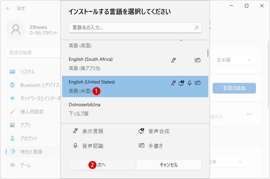Select 時刻と言語 settings category
Image resolution: width=270 pixels, height=179 pixels.
[x=33, y=152]
